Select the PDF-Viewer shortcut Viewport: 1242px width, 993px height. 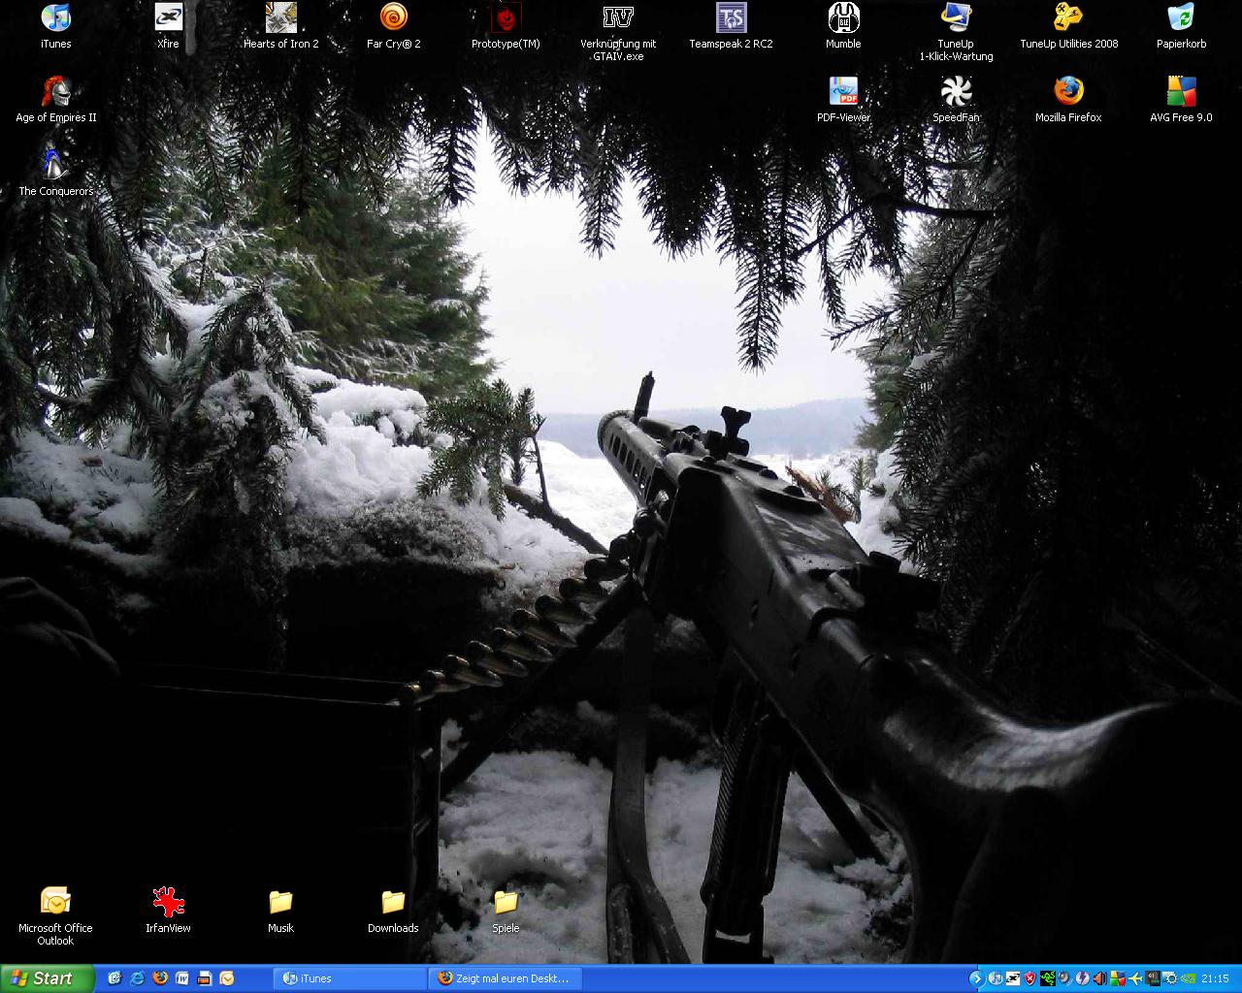coord(843,100)
